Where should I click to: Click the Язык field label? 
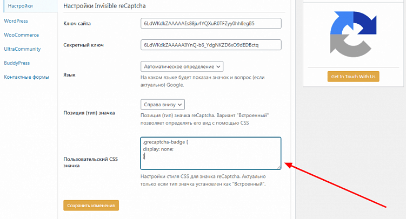70,76
